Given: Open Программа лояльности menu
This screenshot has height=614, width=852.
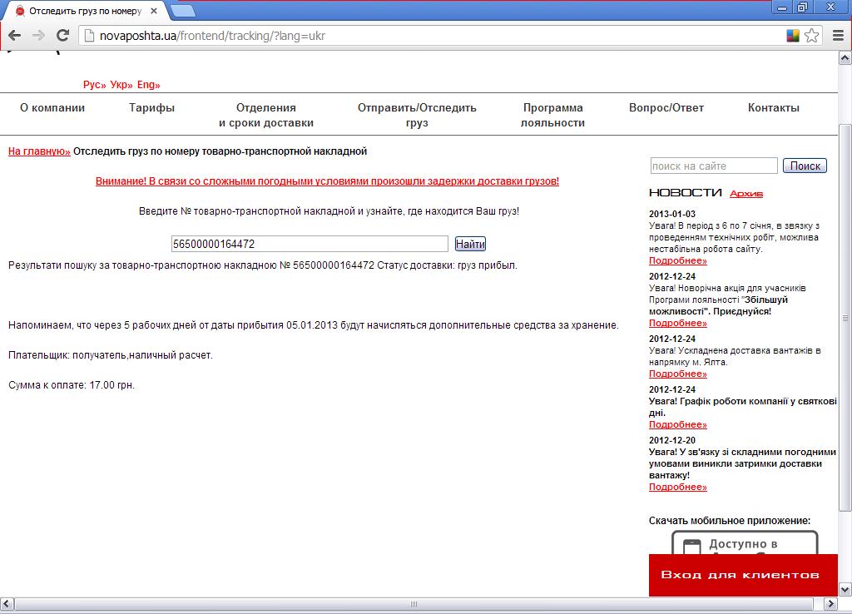Looking at the screenshot, I should click(x=552, y=115).
